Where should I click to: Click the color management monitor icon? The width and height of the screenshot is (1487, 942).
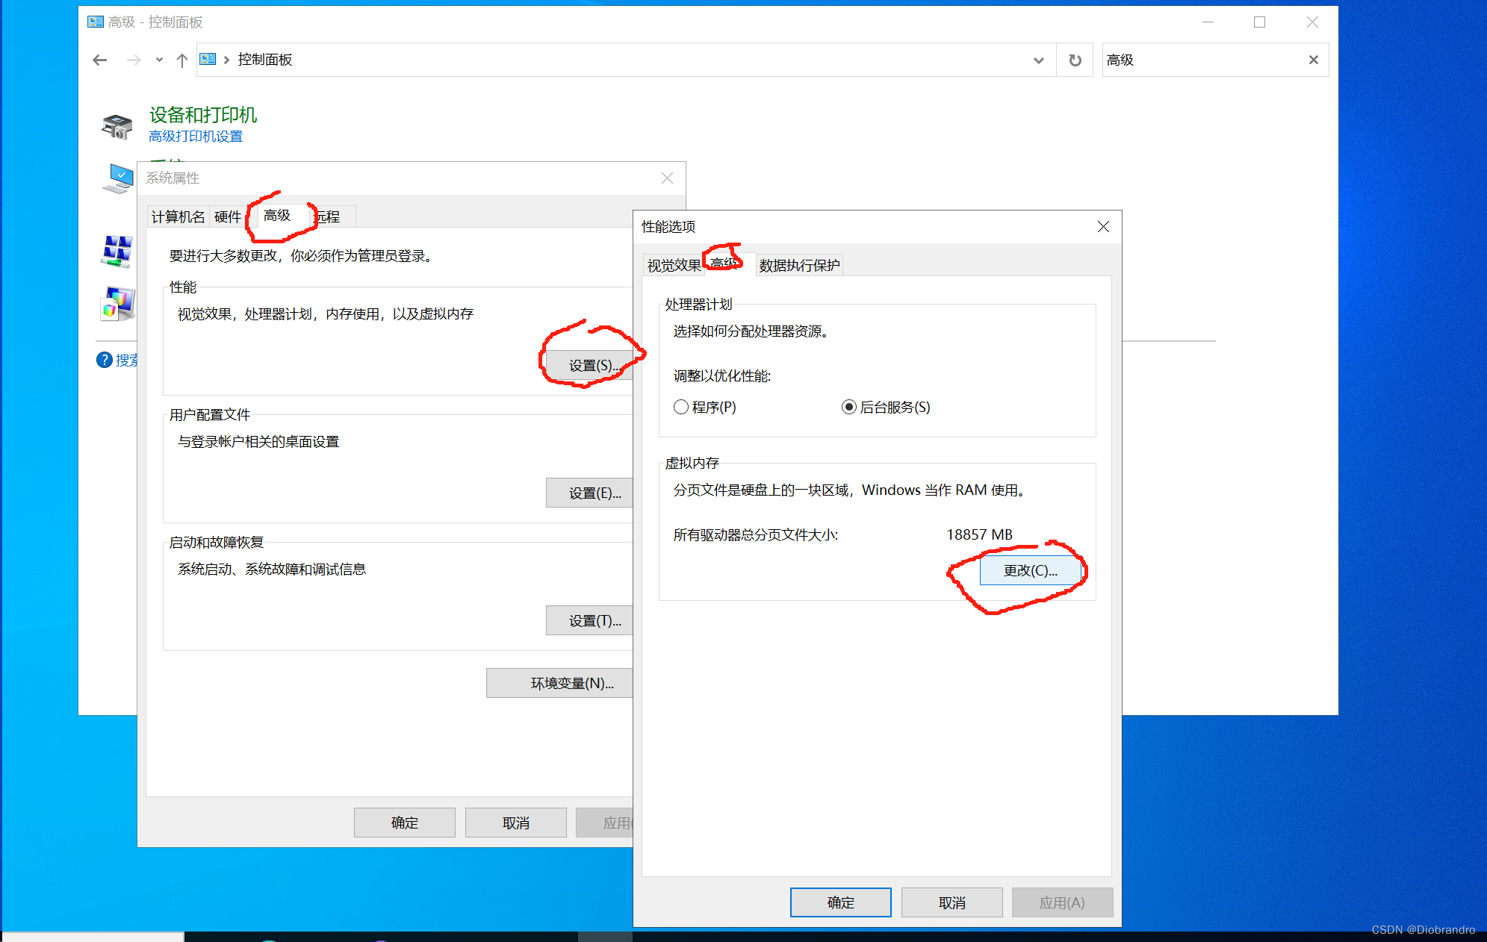117,303
